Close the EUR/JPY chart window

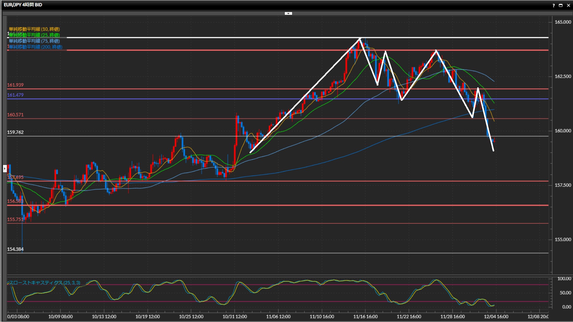coord(569,5)
